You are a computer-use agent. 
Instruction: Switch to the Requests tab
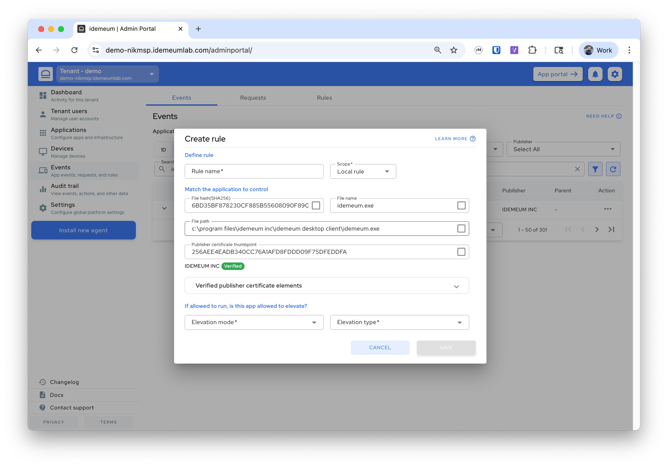pos(253,98)
